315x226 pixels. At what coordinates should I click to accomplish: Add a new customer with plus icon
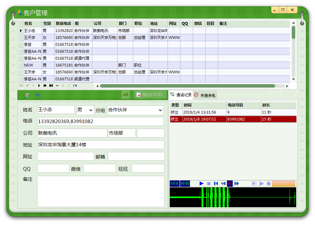click(x=38, y=95)
